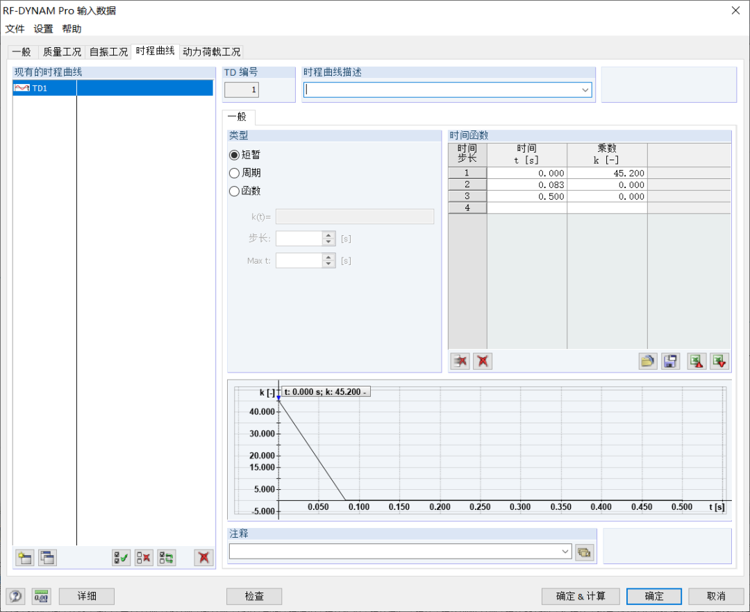This screenshot has width=750, height=612.
Task: Click the invert selection icon
Action: click(x=167, y=558)
